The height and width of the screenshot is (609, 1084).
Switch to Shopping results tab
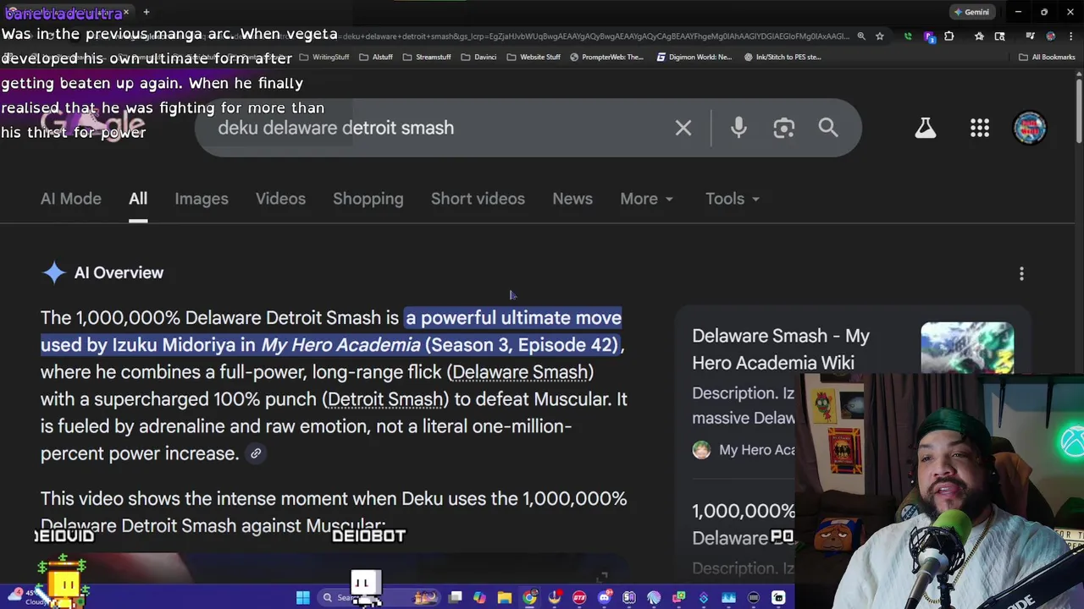pos(368,199)
